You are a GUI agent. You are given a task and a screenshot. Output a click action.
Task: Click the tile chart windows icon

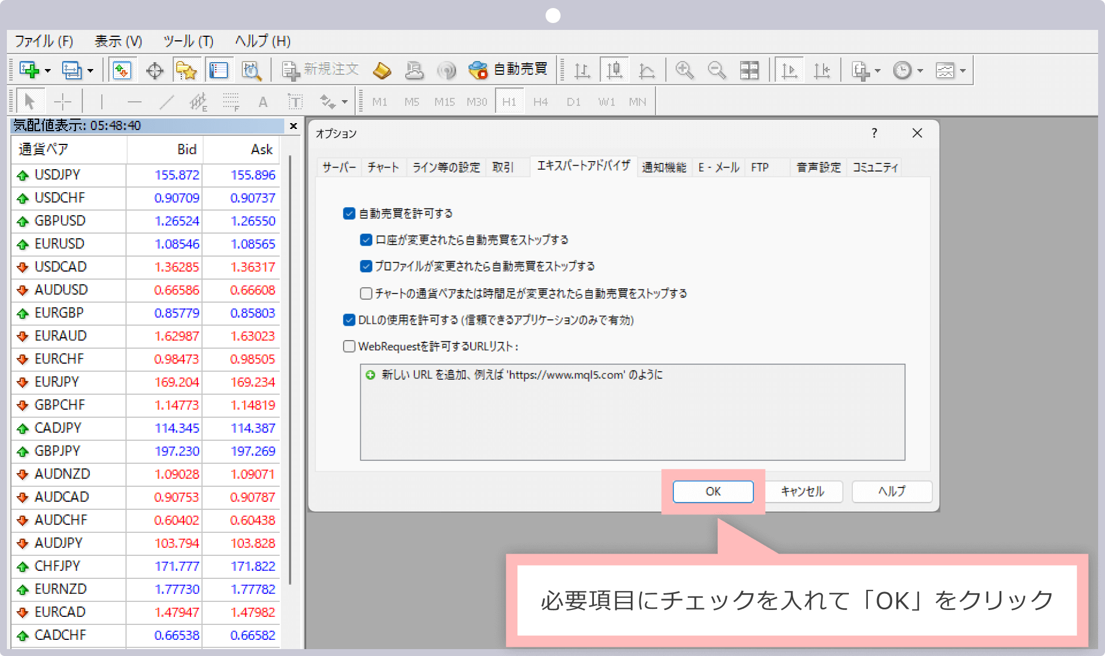(749, 70)
